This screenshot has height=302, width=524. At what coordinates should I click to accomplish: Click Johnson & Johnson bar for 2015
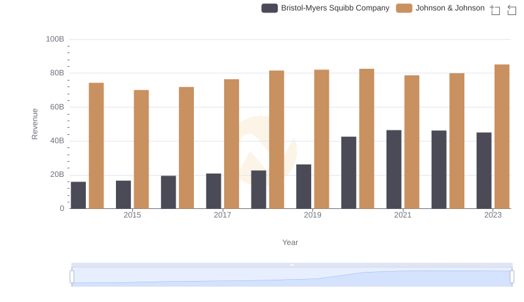click(x=141, y=149)
